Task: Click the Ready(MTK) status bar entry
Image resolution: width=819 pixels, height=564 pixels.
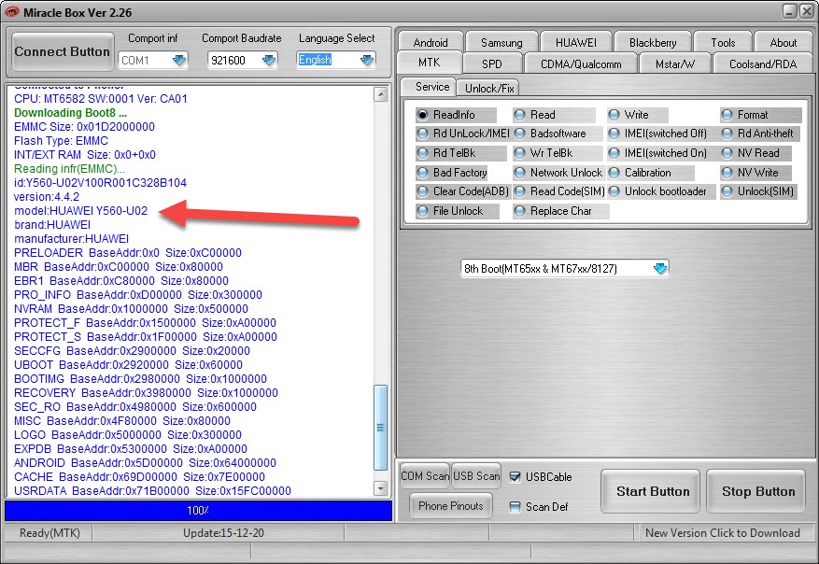Action: 49,532
